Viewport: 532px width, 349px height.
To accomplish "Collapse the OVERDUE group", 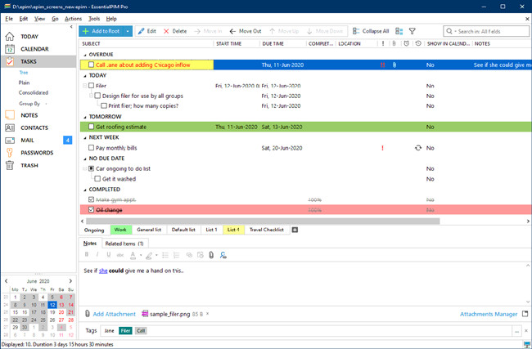I will (x=85, y=55).
